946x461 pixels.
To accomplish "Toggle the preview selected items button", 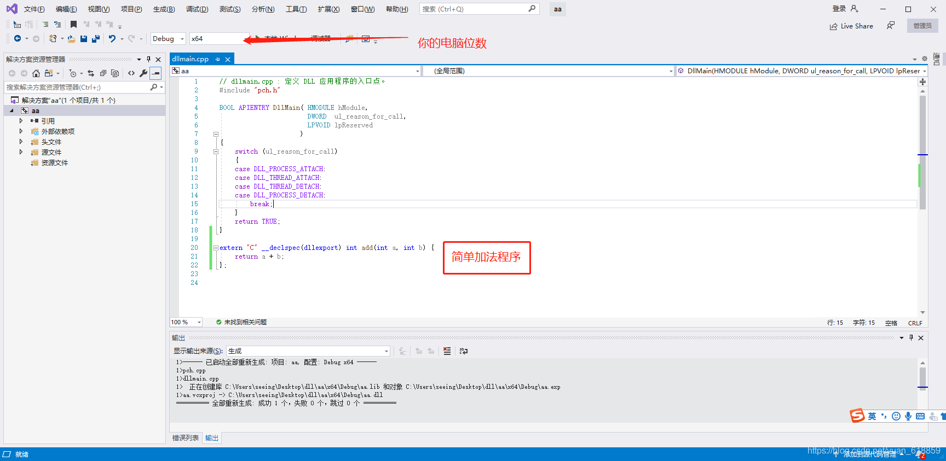I will 156,73.
